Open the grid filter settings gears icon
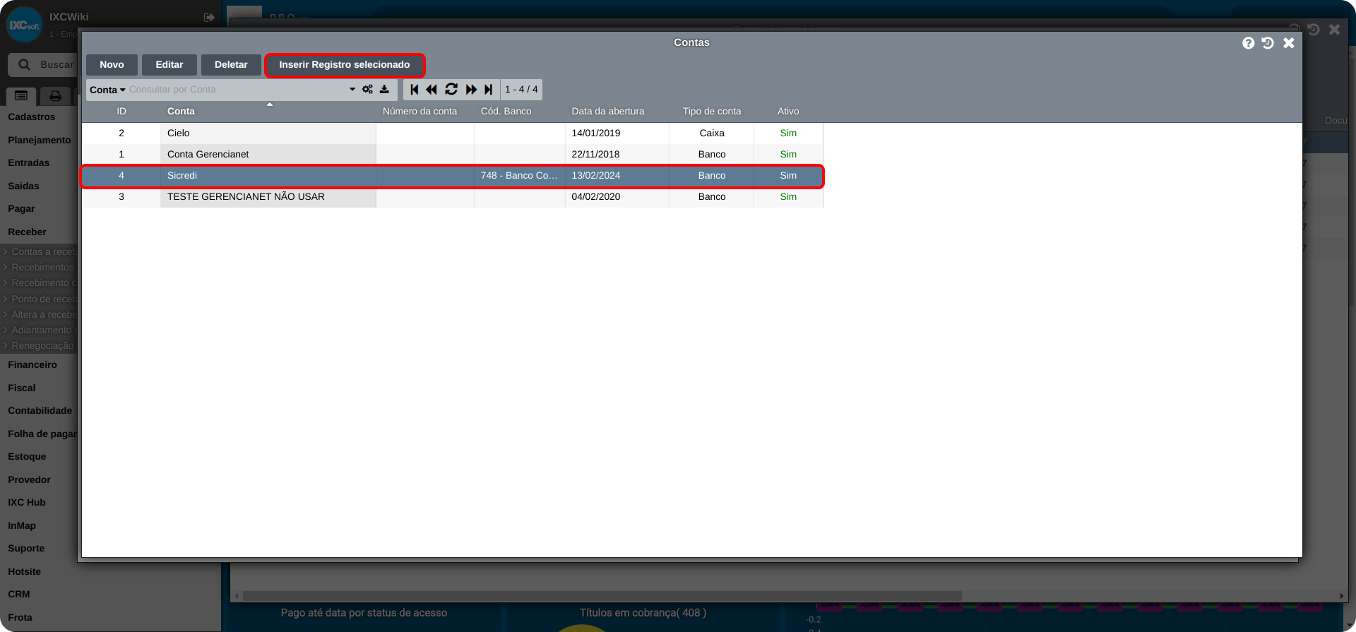This screenshot has height=632, width=1356. coord(367,90)
